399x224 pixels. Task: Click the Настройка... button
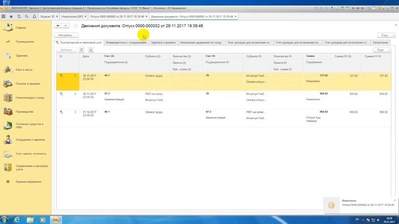point(66,35)
